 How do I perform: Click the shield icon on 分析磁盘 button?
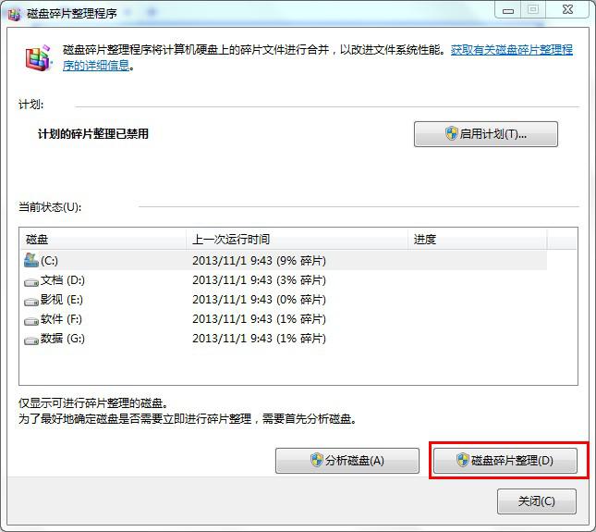[x=317, y=460]
